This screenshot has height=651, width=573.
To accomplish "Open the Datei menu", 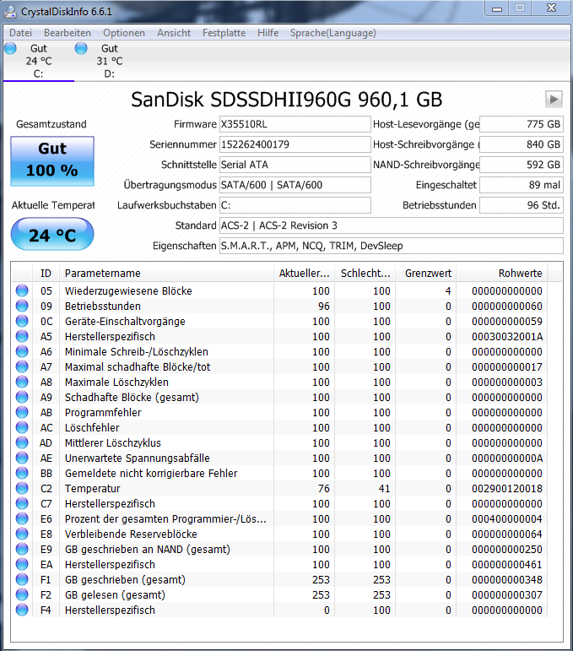I will (20, 33).
